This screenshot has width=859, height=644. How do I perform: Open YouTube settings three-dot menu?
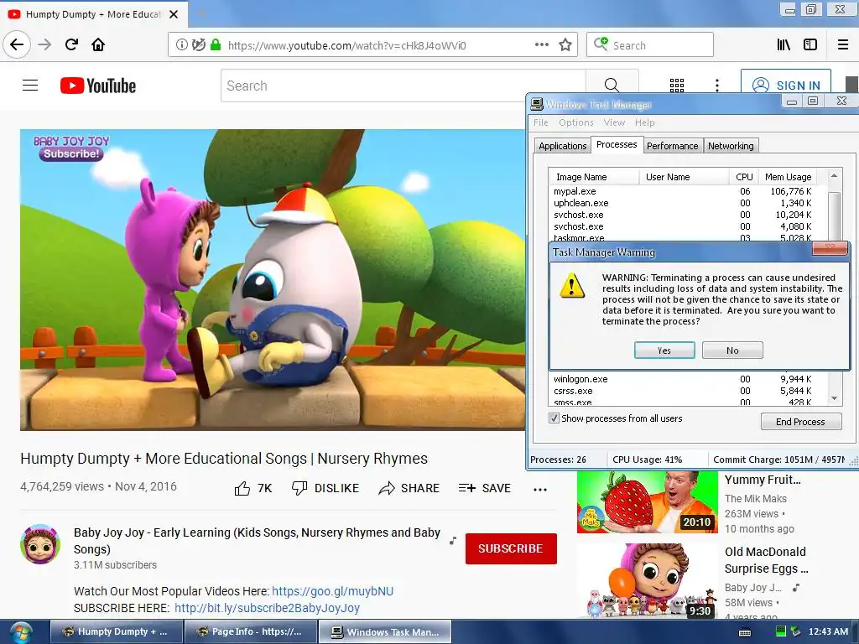[x=717, y=86]
